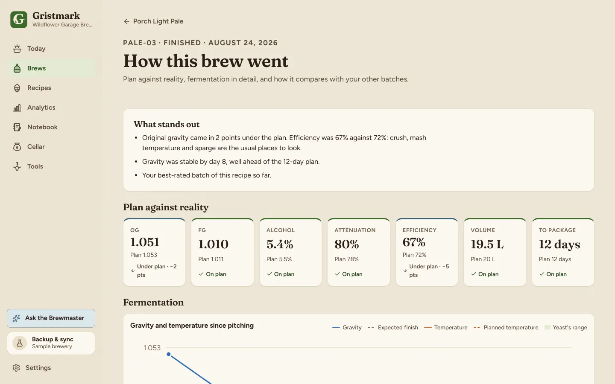Click 'Your best-rated batch' bullet
The image size is (615, 384).
[x=207, y=175]
